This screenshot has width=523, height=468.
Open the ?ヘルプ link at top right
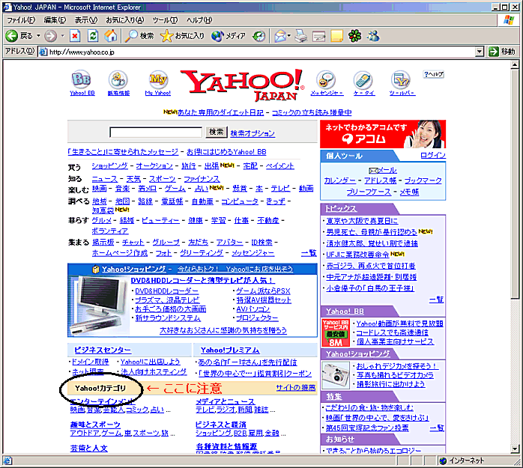coord(434,74)
